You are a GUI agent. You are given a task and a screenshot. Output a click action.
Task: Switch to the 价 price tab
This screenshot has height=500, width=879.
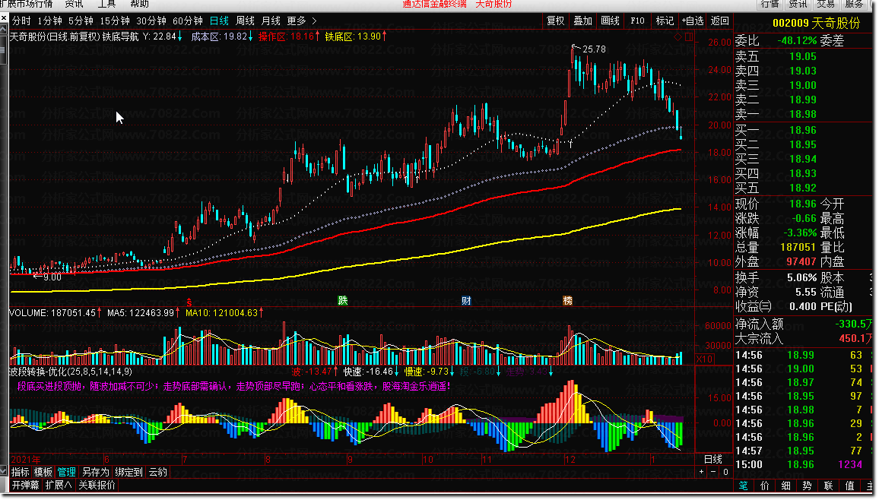pos(765,486)
